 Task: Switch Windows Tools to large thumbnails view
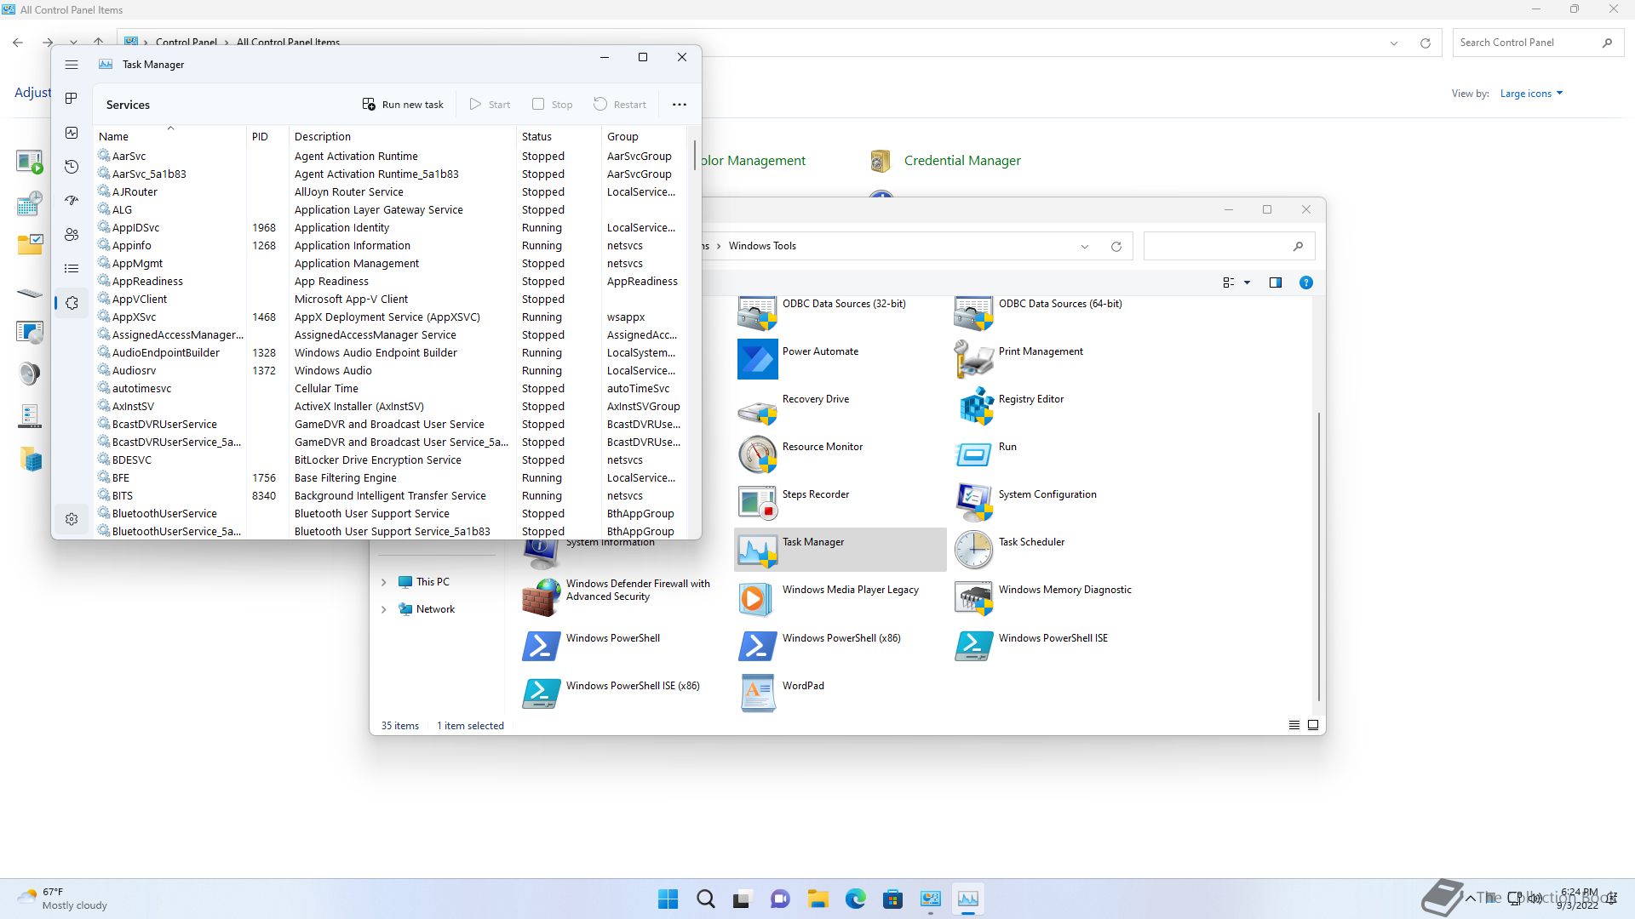(x=1313, y=725)
